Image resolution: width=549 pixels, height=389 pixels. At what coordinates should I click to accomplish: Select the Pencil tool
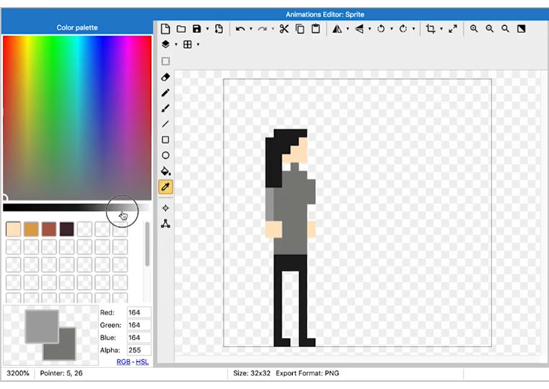pos(165,93)
